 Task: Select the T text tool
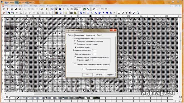coord(126,13)
